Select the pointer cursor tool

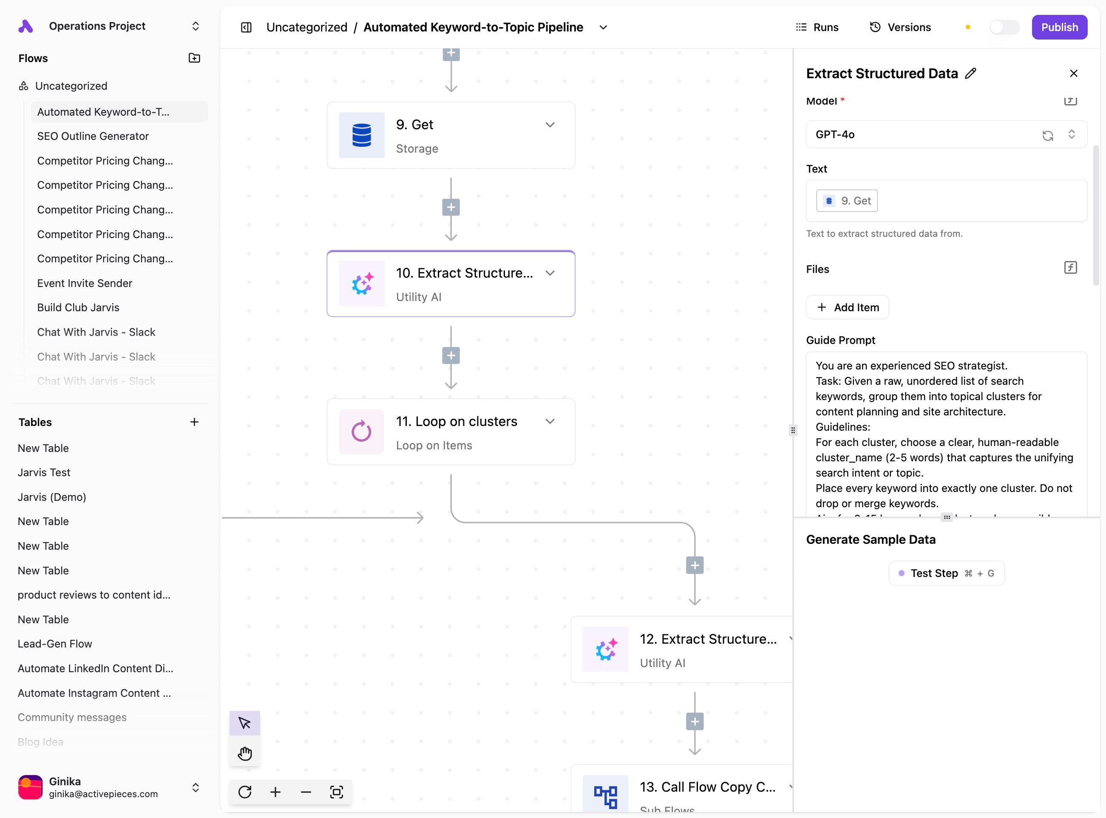click(x=244, y=723)
